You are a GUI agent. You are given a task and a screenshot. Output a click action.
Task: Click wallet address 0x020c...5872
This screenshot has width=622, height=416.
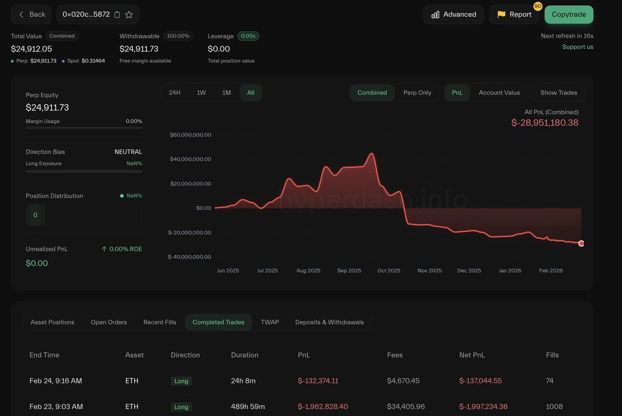(x=86, y=15)
